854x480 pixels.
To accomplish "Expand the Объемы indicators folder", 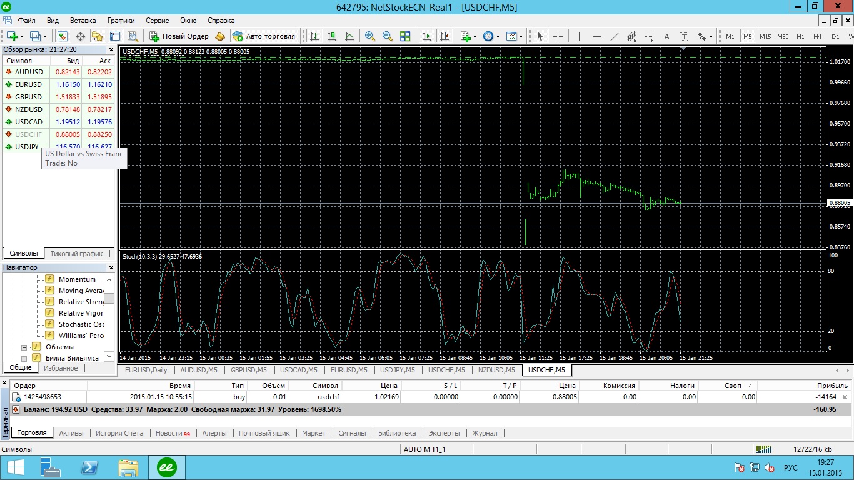I will (24, 347).
